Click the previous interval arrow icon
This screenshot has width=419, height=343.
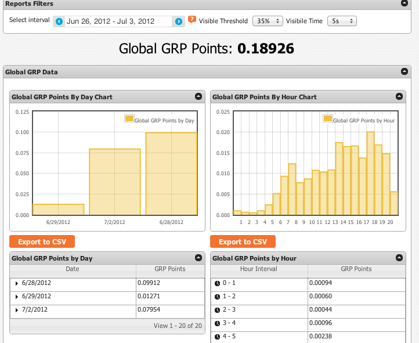tap(59, 21)
